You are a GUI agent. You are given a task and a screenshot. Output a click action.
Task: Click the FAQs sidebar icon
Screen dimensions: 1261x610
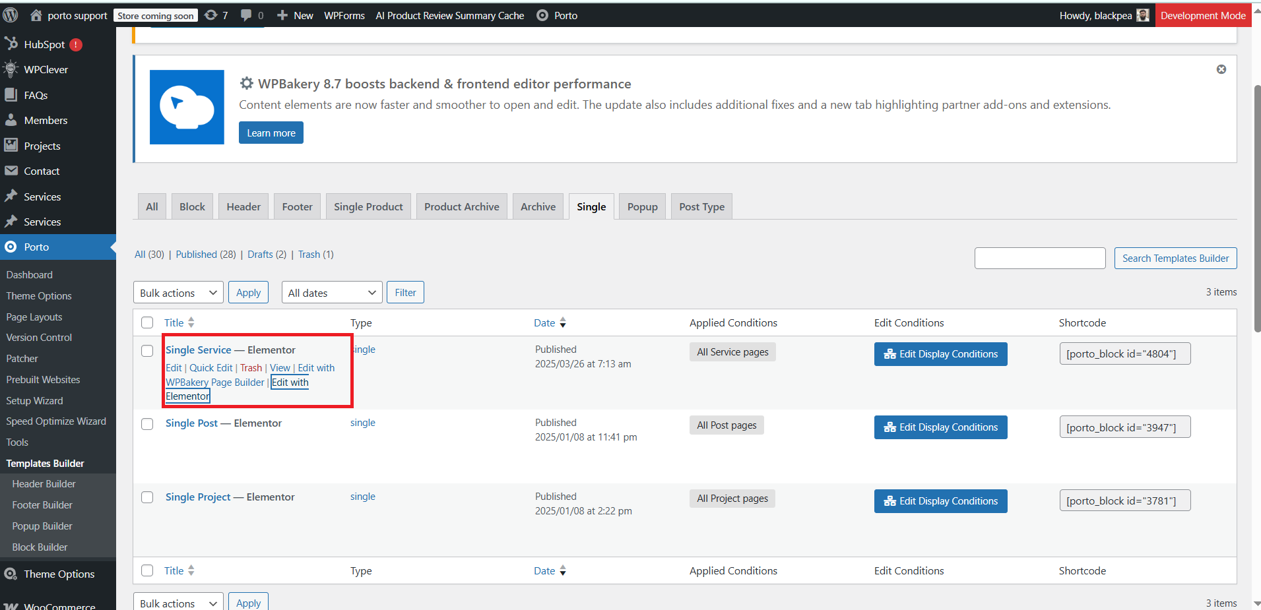click(x=11, y=95)
